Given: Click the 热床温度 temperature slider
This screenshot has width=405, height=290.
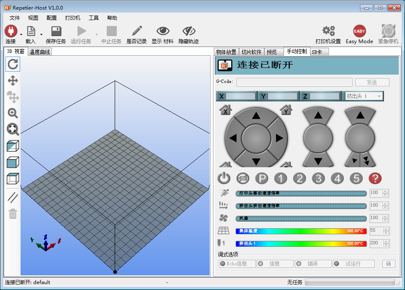Looking at the screenshot, I should pos(301,231).
